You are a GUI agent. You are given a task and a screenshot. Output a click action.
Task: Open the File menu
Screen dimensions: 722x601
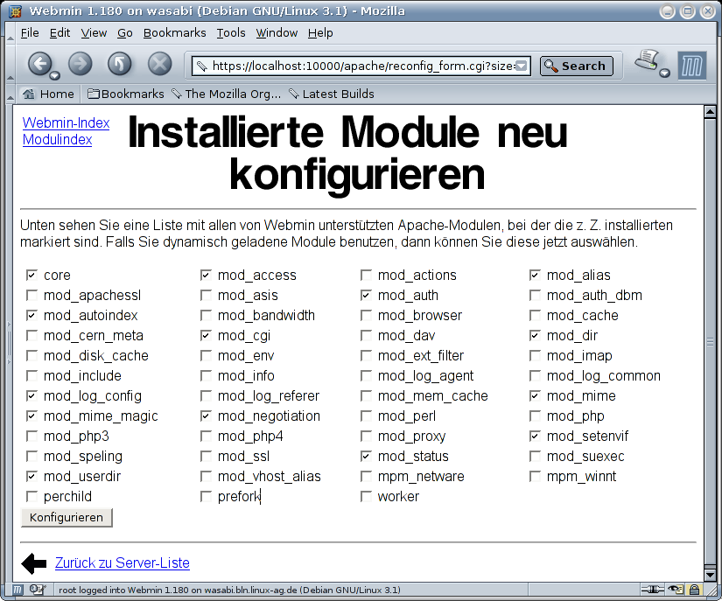coord(30,33)
